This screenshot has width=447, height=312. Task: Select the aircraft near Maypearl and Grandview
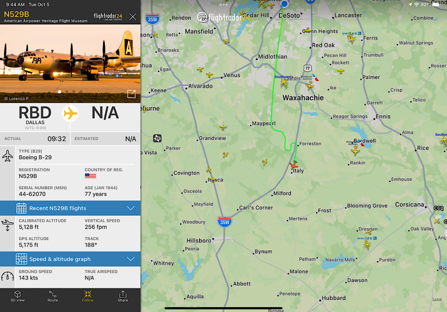(x=223, y=127)
